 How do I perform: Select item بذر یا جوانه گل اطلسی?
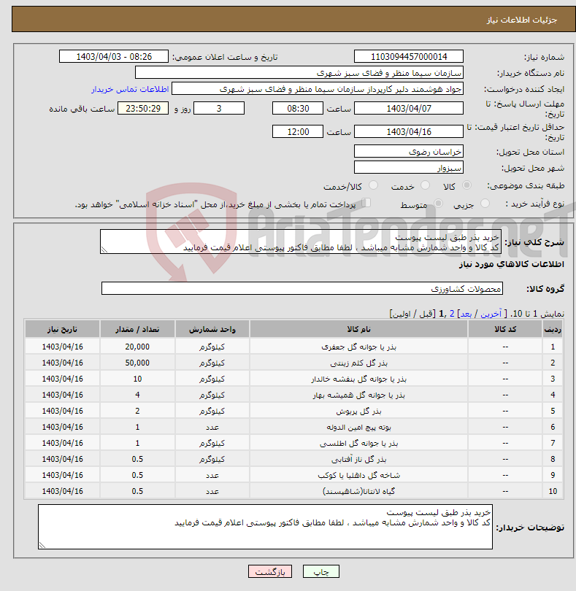pyautogui.click(x=358, y=443)
